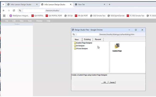This screenshot has width=156, height=97.
Task: Switch to the Existing tab
Action: click(x=87, y=39)
